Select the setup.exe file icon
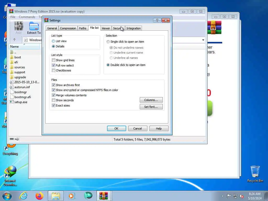The image size is (268, 201). [x=12, y=102]
